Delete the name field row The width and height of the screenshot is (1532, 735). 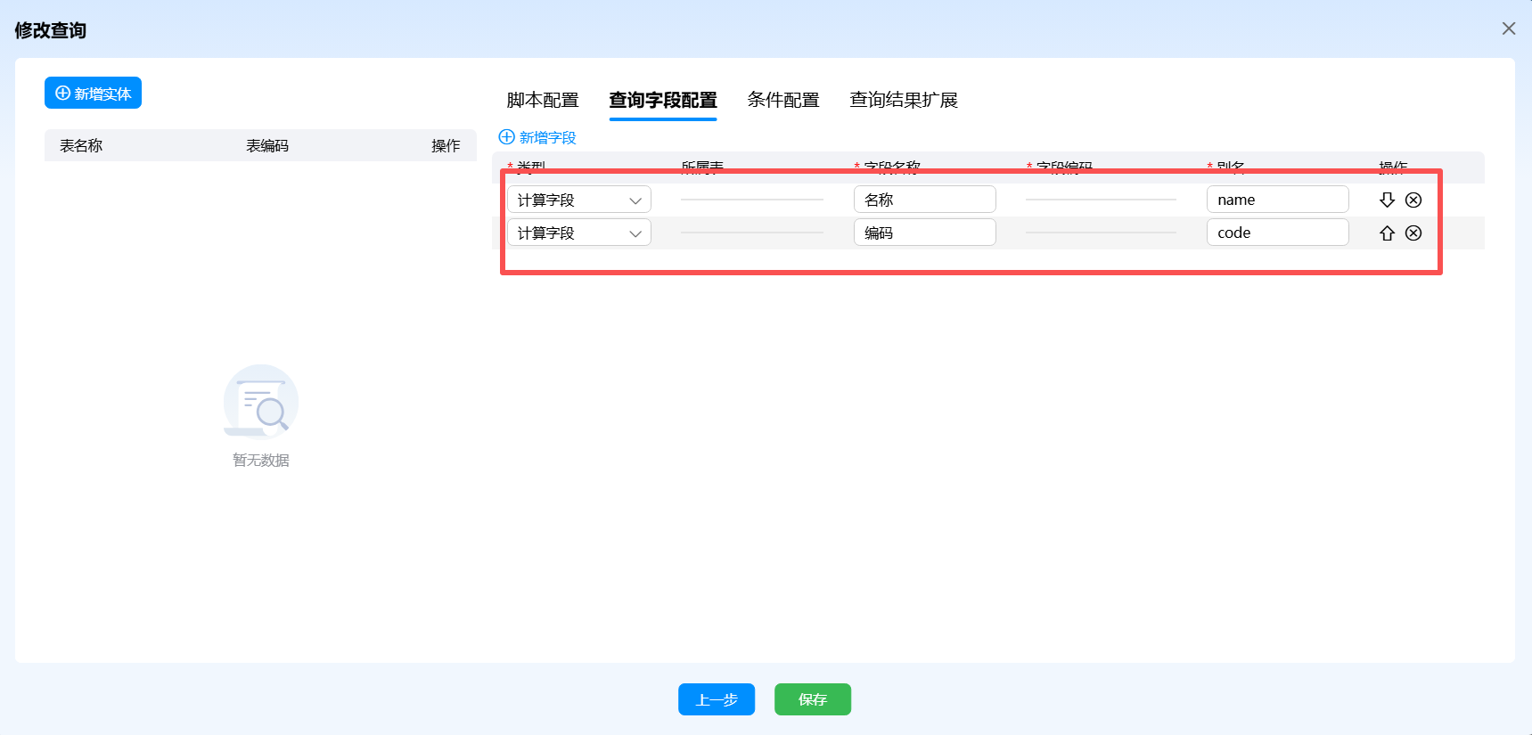pyautogui.click(x=1413, y=200)
